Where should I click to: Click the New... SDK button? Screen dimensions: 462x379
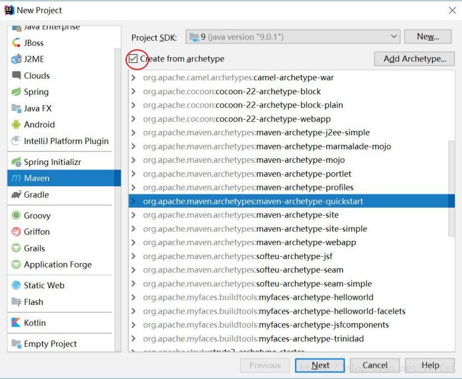tap(428, 36)
